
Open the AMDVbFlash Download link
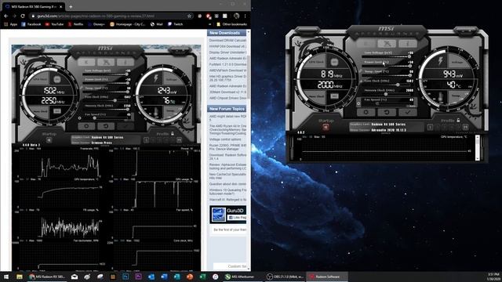[227, 70]
